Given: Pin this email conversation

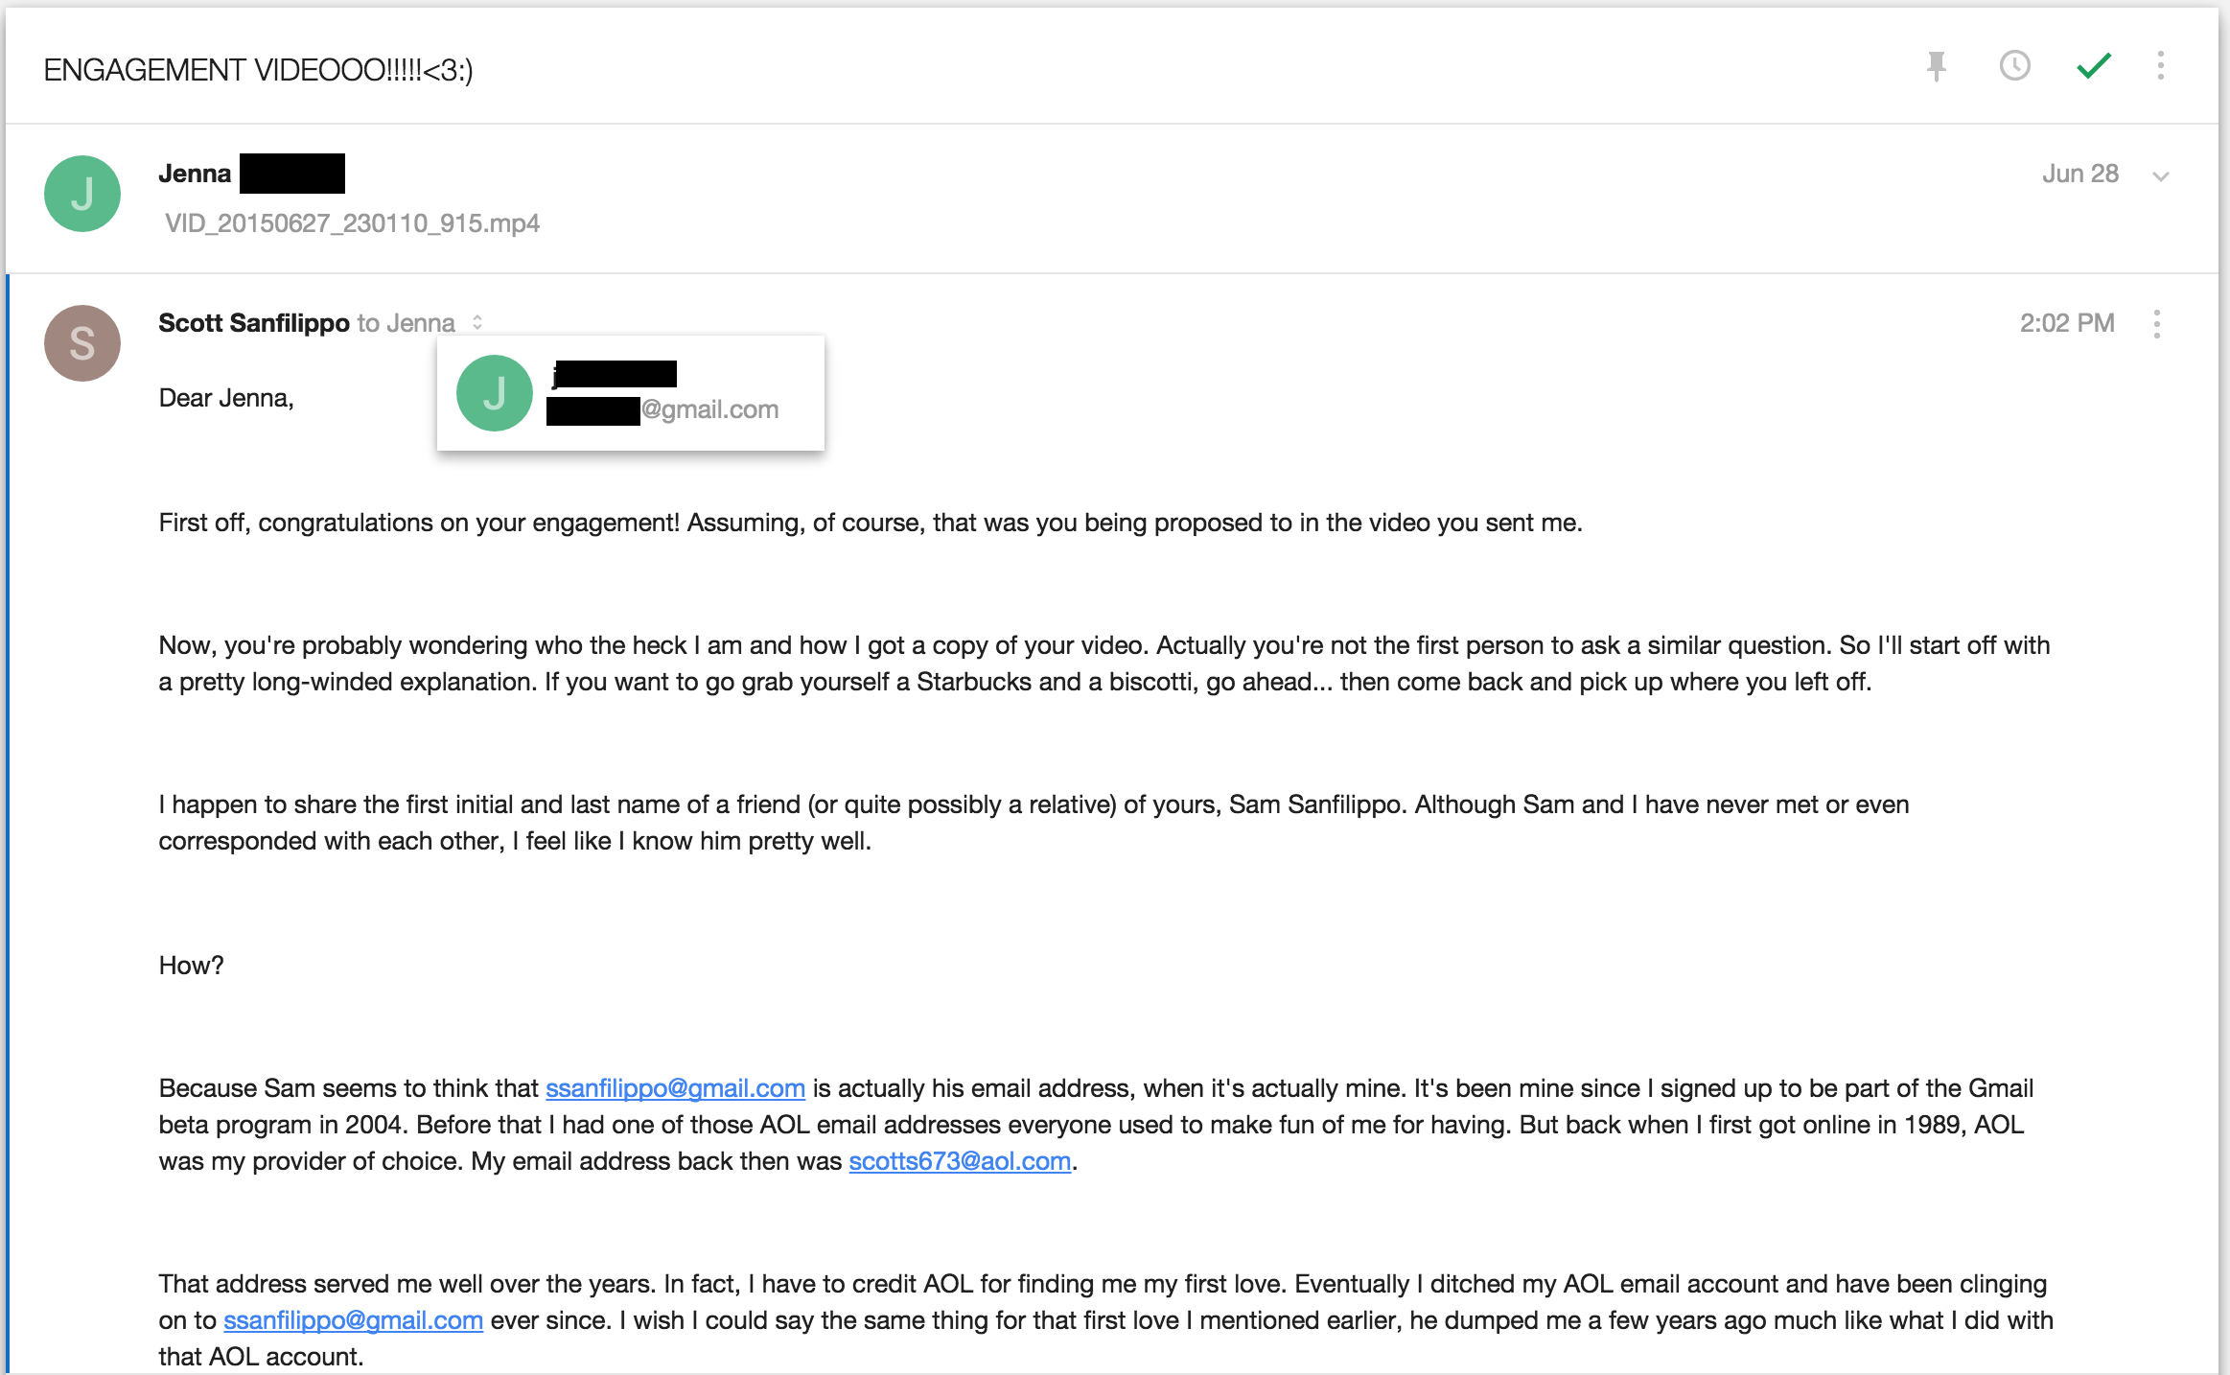Looking at the screenshot, I should pyautogui.click(x=1937, y=66).
